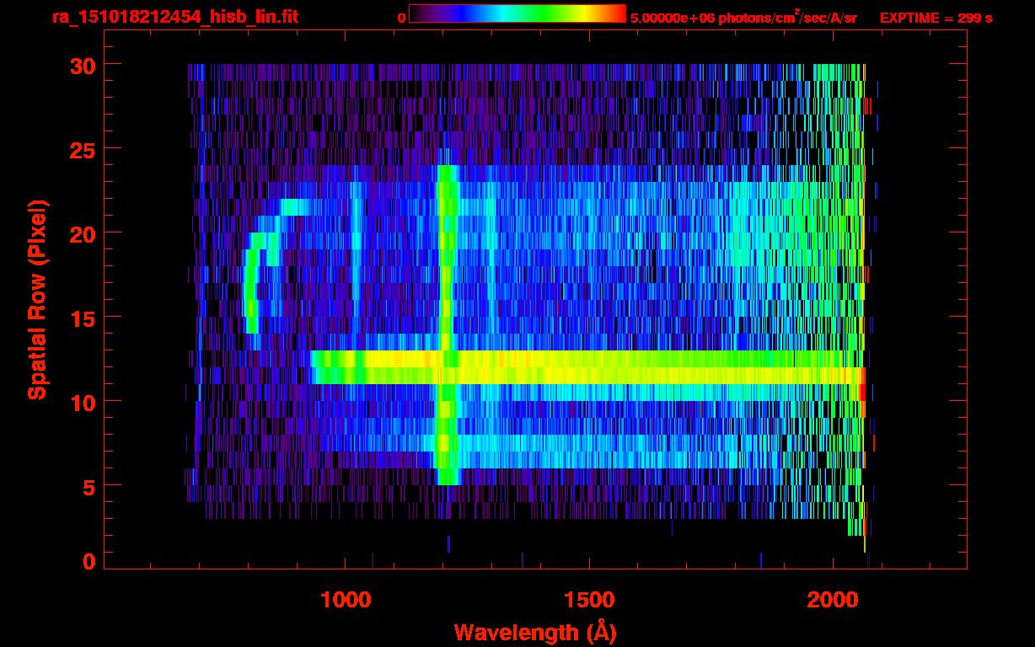The image size is (1035, 647).
Task: Click the bright yellow horizontal band at row 12
Action: tap(588, 367)
